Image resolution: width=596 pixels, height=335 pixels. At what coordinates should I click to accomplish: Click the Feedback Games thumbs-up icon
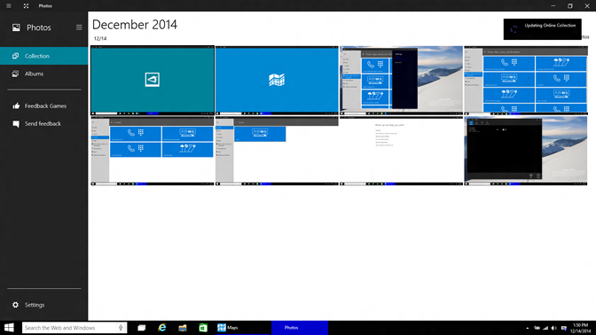16,105
